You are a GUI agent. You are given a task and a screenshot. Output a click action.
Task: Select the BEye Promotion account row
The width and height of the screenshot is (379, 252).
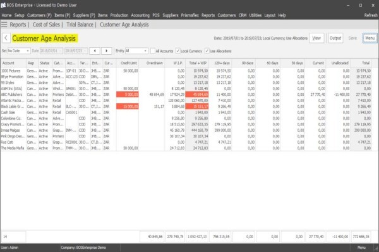[186, 77]
